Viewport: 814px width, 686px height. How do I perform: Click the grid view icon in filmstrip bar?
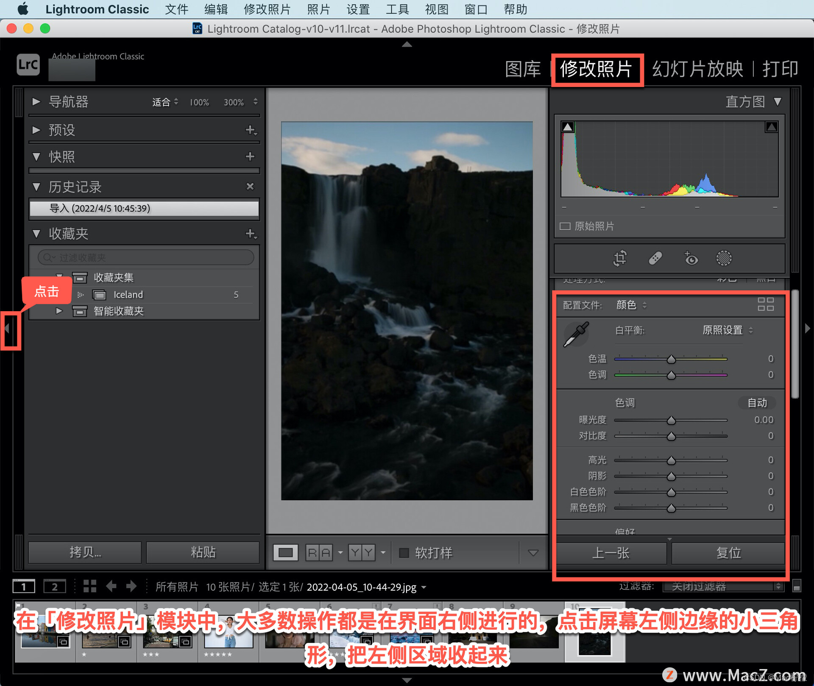(89, 586)
